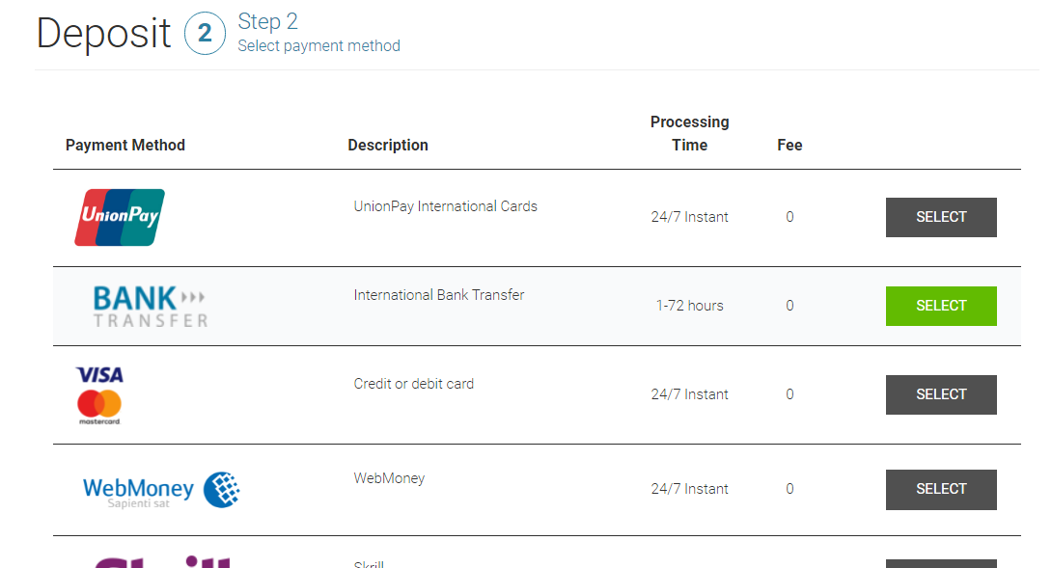Click the UnionPay International Cards description

pyautogui.click(x=446, y=206)
